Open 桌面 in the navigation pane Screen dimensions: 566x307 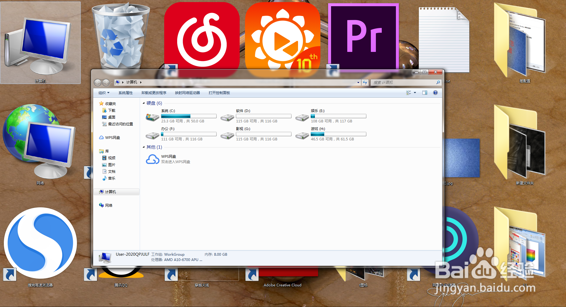tap(108, 117)
